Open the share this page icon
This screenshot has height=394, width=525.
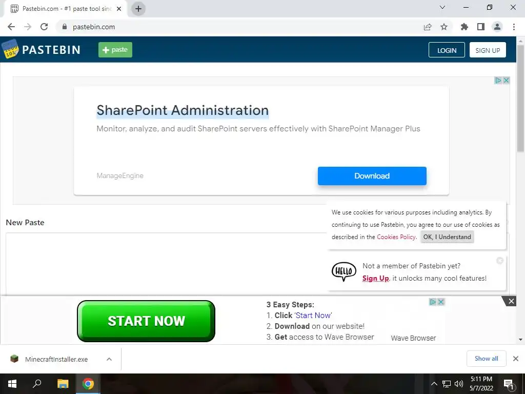tap(428, 27)
